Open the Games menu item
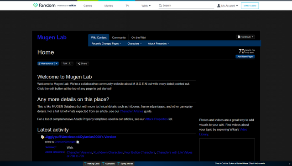The width and height of the screenshot is (292, 166). coord(88,6)
